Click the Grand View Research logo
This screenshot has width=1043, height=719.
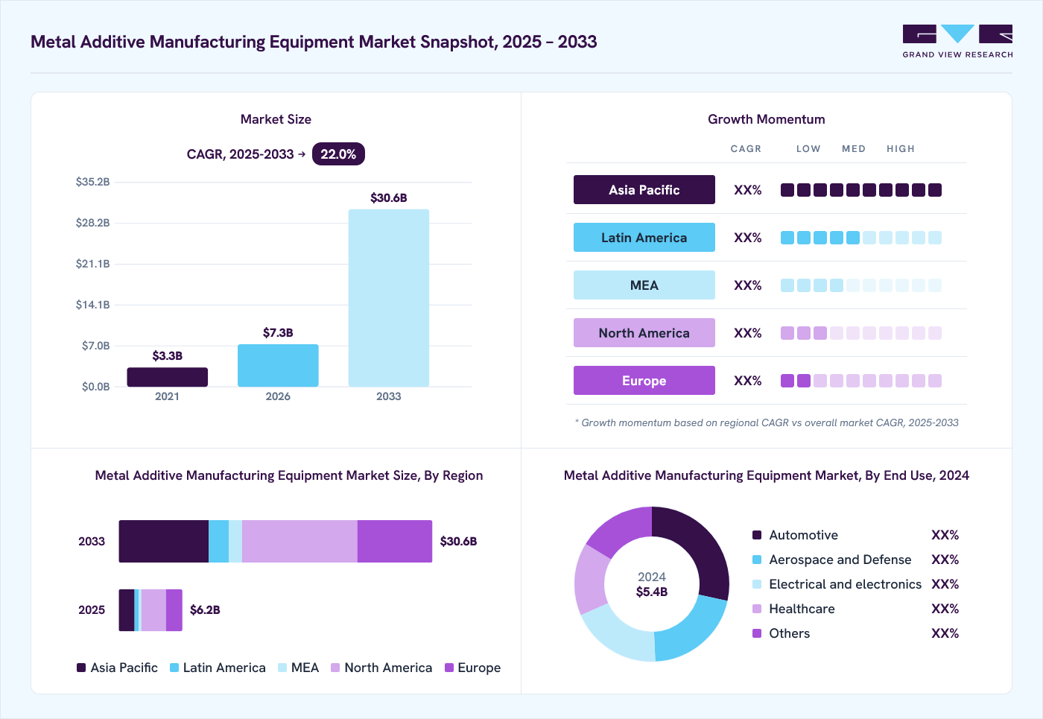pos(957,42)
